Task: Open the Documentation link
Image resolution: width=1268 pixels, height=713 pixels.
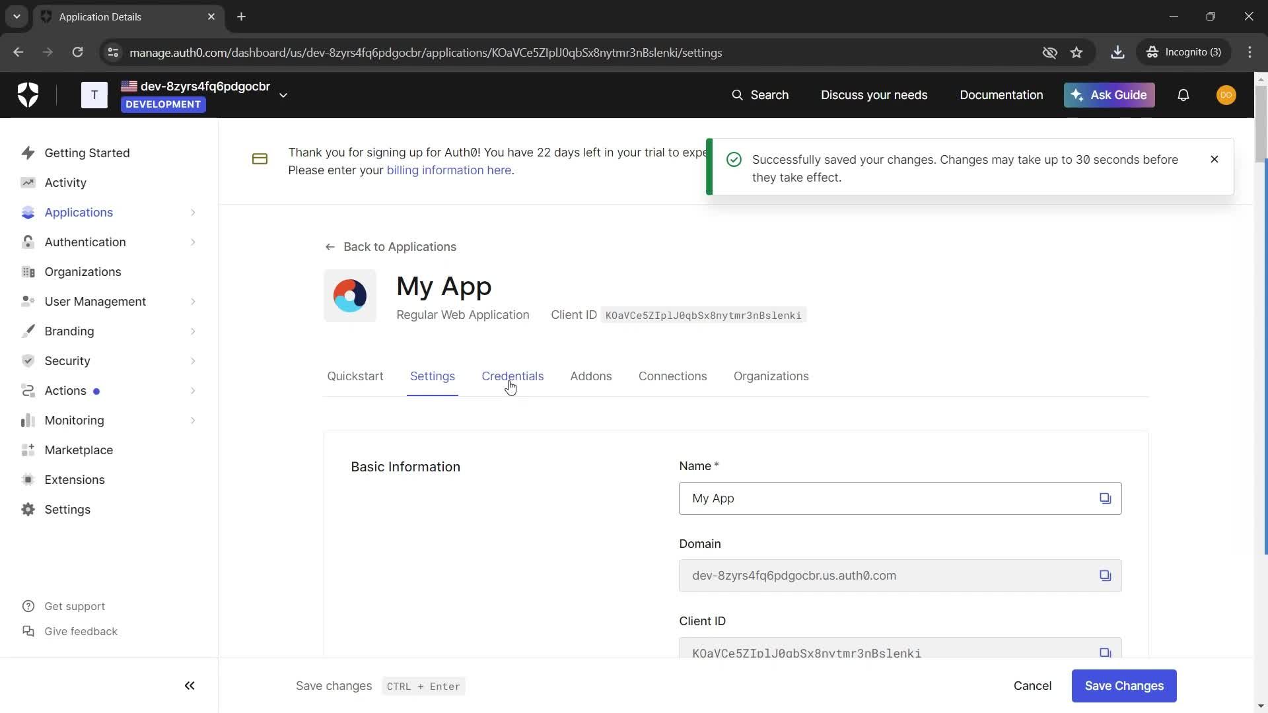Action: pos(1001,95)
